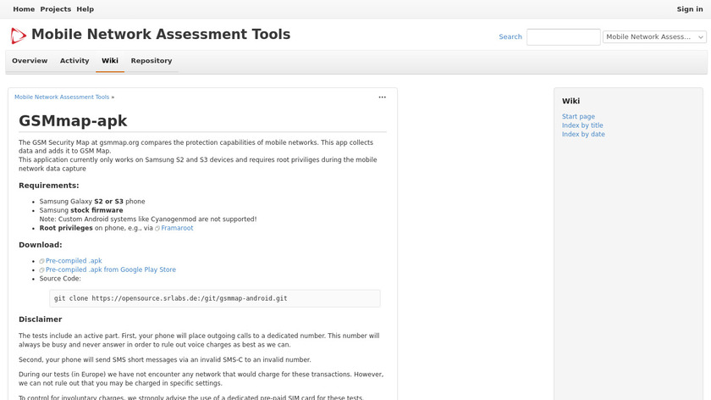The width and height of the screenshot is (711, 400).
Task: Click Mobile Network Assessment Tools breadcrumb link
Action: point(62,97)
